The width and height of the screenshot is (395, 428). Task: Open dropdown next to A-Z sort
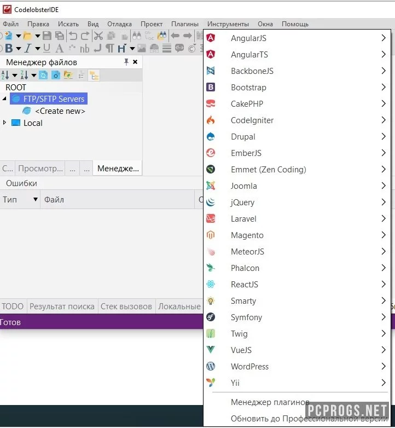[14, 75]
